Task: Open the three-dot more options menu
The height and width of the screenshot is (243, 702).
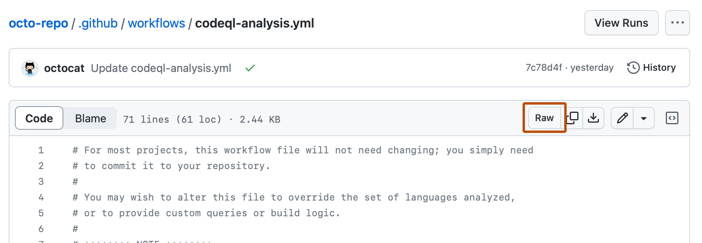Action: [677, 23]
